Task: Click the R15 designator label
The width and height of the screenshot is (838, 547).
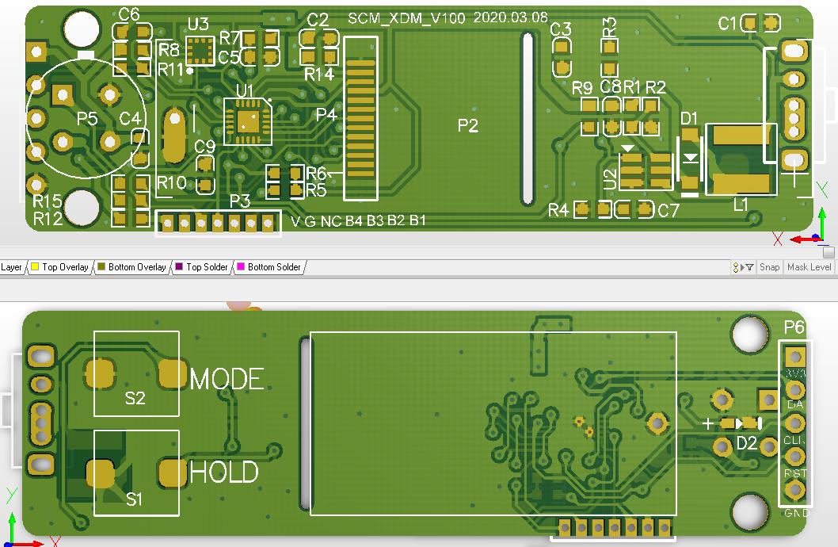Action: pos(48,201)
